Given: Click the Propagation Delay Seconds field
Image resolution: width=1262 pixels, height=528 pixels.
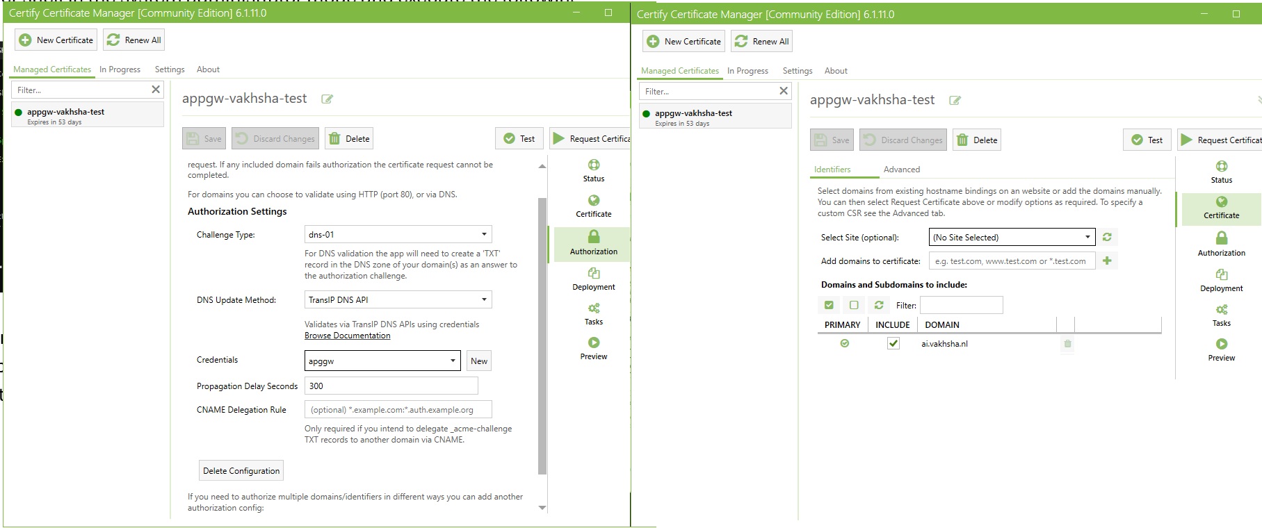Looking at the screenshot, I should 391,386.
